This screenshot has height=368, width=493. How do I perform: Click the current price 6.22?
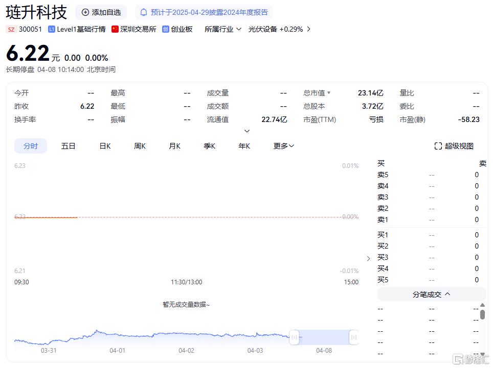pos(28,53)
